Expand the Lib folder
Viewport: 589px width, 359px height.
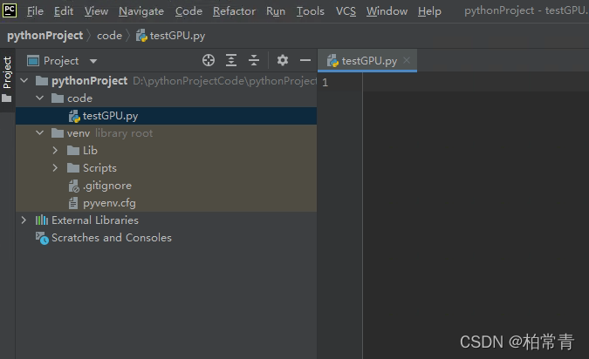point(55,151)
